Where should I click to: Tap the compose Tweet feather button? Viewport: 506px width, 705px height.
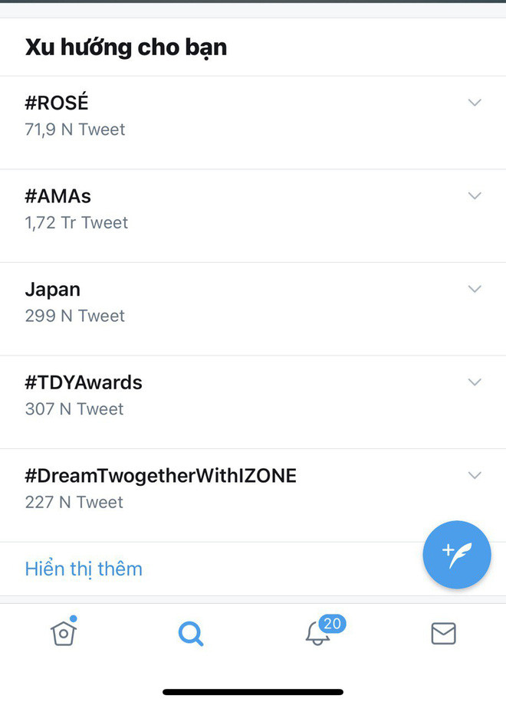[x=457, y=555]
